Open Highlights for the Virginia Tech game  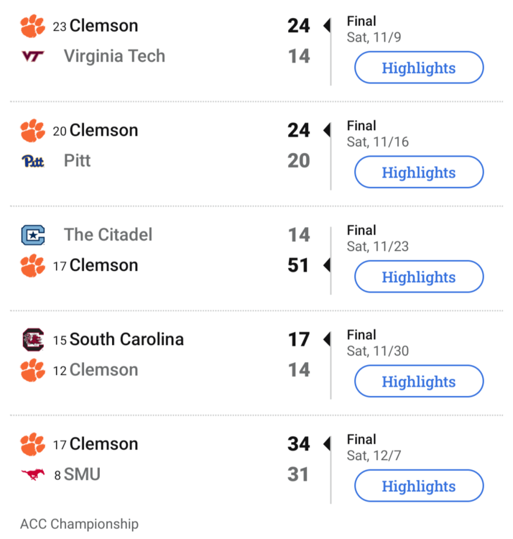419,68
